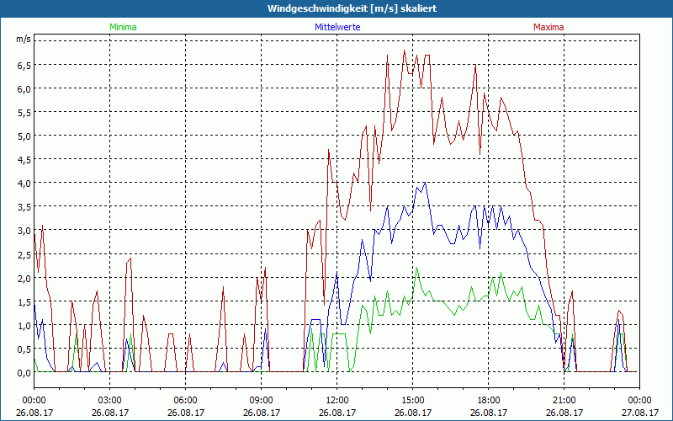Click the y-axis value '5,0'
673x421 pixels.
[24, 136]
